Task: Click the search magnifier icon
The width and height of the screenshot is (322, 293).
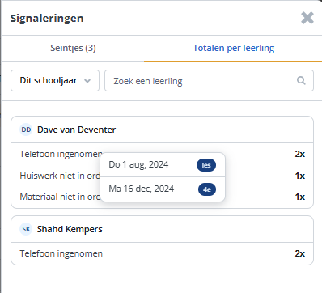Action: pyautogui.click(x=301, y=80)
